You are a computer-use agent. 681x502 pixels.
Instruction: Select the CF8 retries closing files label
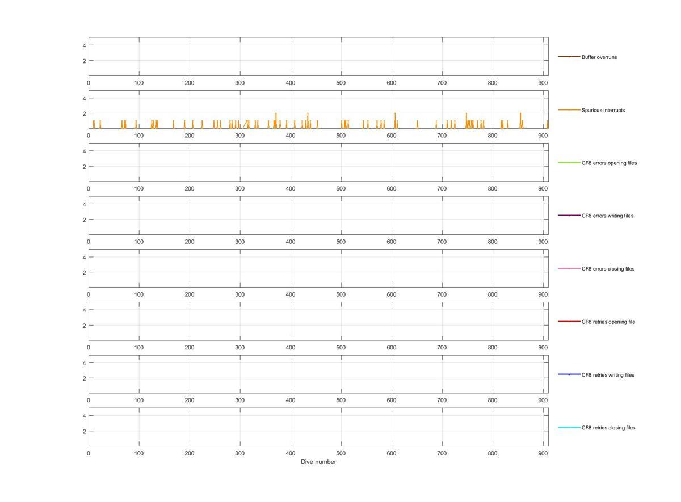(608, 428)
